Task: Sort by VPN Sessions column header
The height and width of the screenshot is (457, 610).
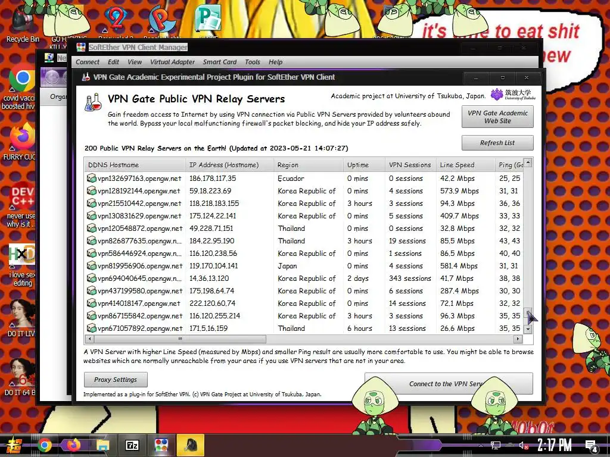Action: (x=411, y=165)
